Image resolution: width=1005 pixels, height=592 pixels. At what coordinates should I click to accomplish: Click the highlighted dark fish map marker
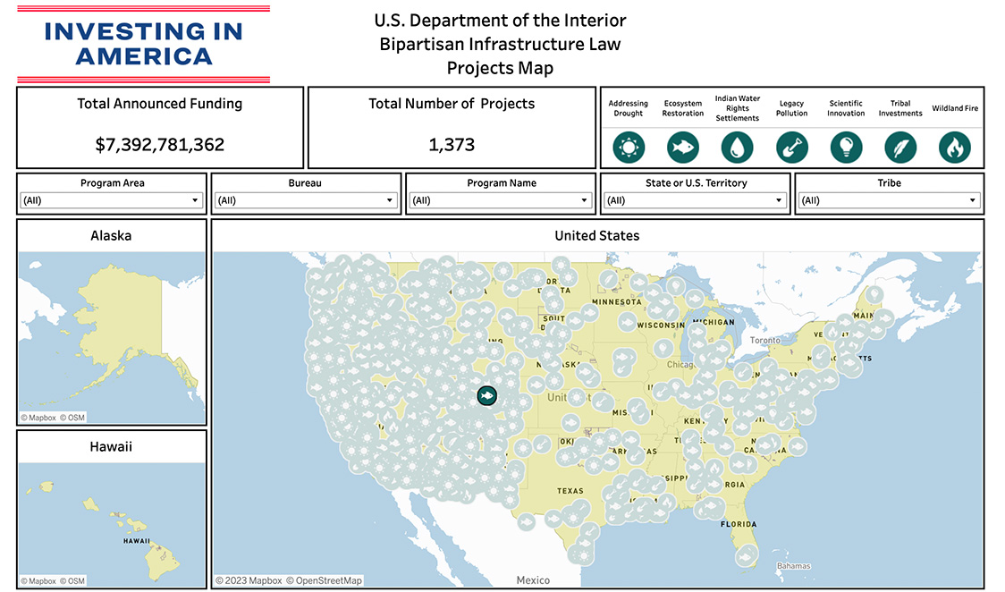[x=487, y=396]
